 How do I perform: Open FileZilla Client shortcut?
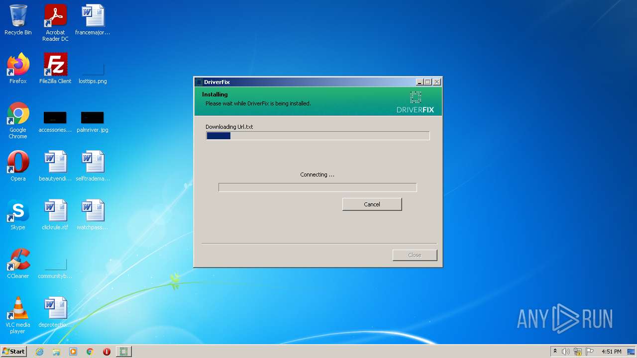[x=55, y=69]
